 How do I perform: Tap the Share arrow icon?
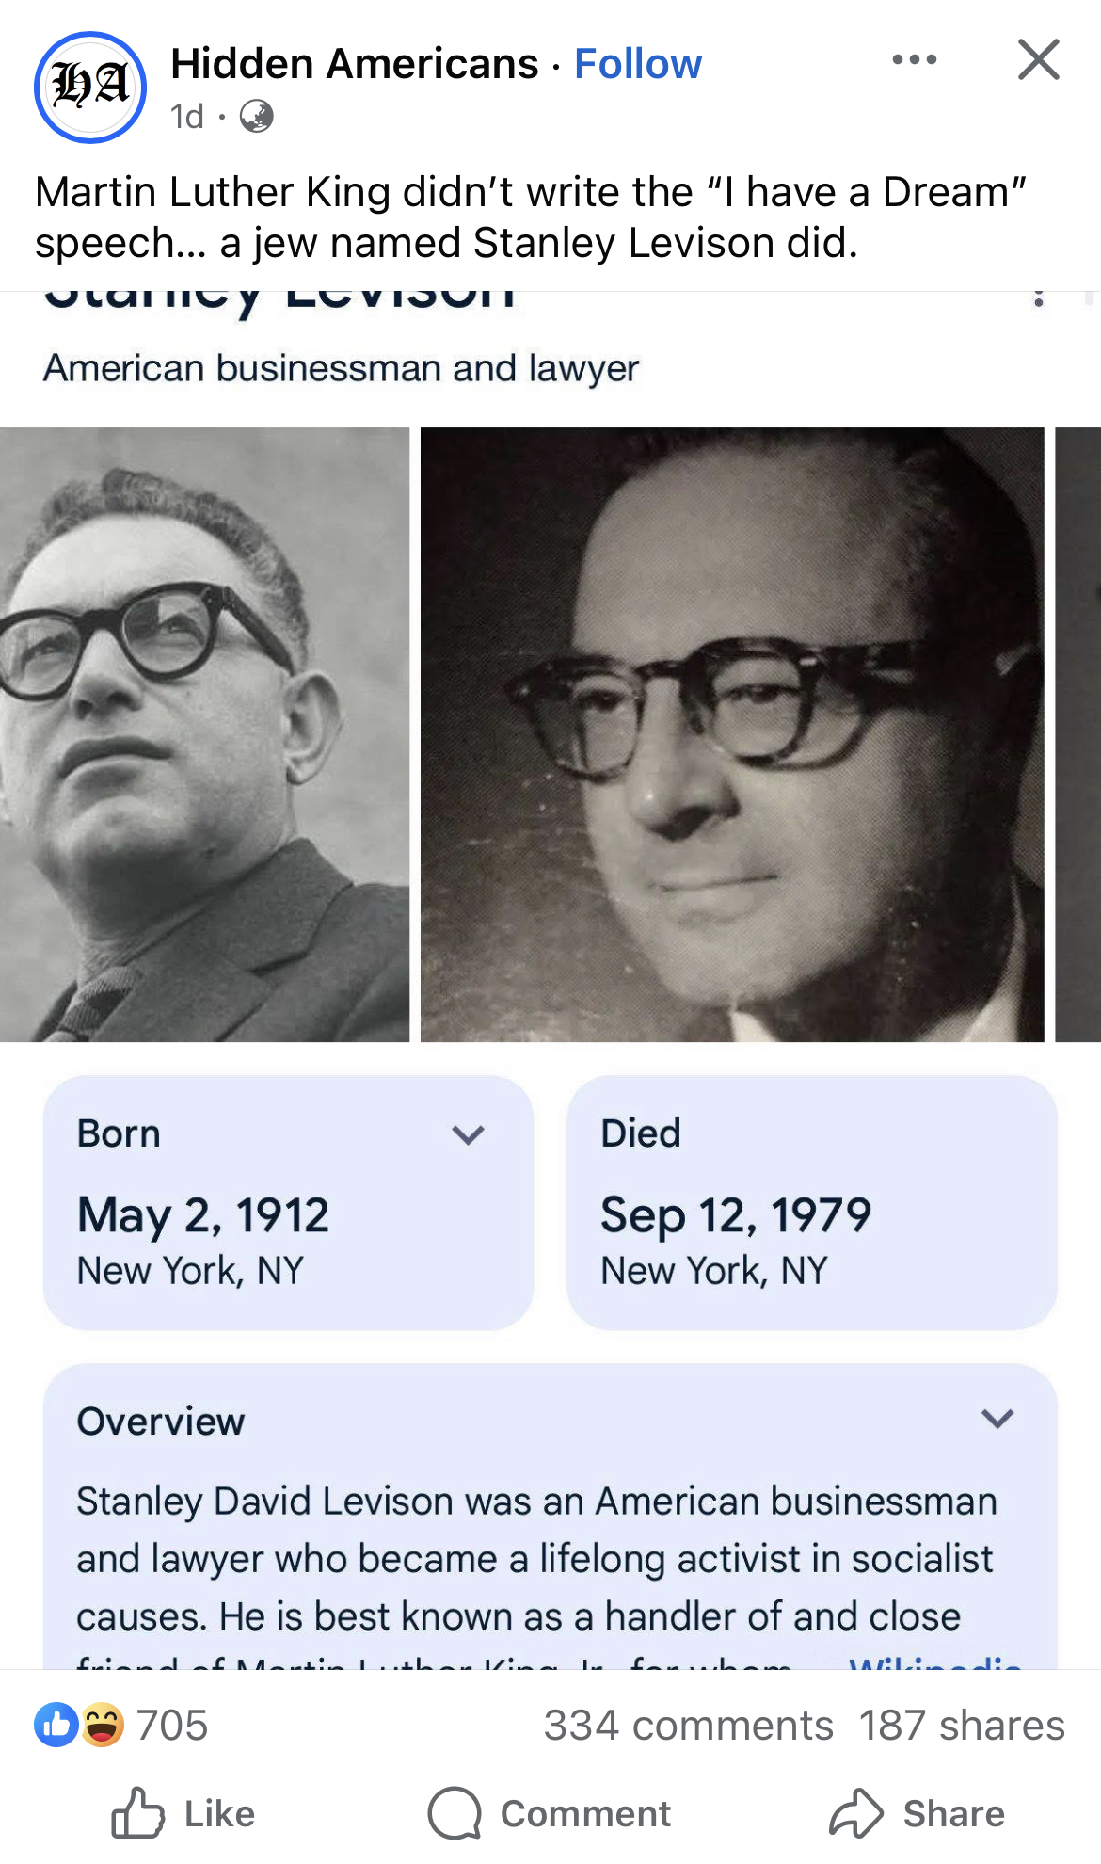tap(856, 1813)
